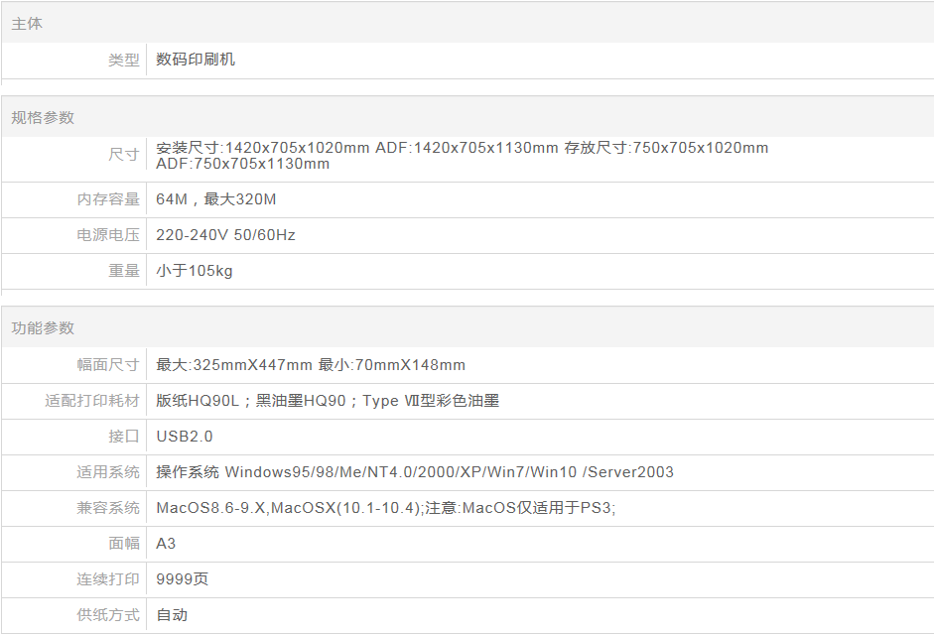Click the 小于105kg weight value

[195, 271]
